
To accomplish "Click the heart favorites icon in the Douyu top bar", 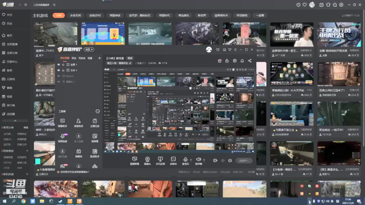I will coord(304,5).
